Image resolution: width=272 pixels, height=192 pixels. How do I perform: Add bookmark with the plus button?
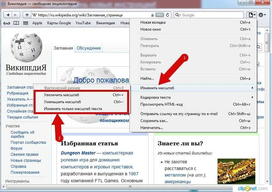[27, 15]
